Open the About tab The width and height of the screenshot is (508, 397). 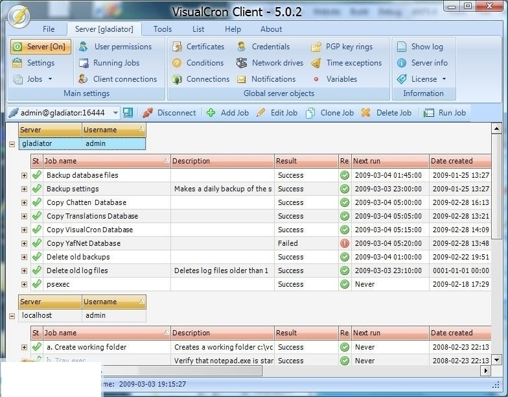271,29
